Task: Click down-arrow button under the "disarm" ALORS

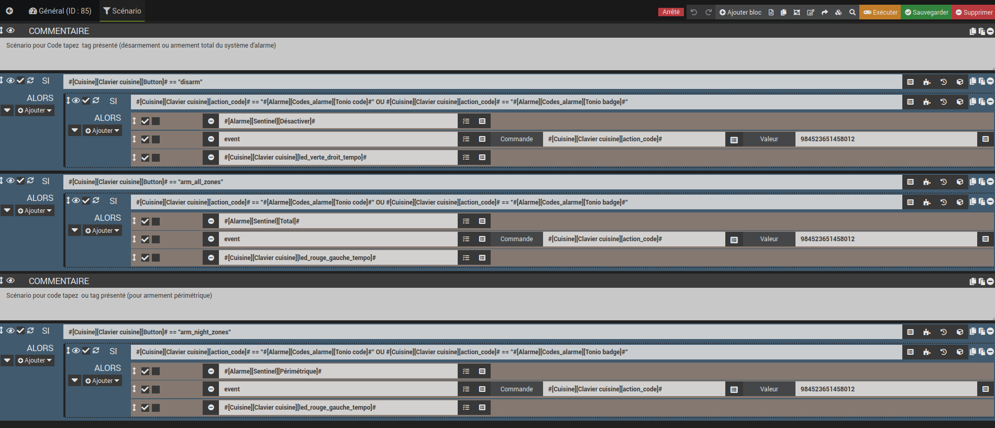Action: pyautogui.click(x=7, y=110)
